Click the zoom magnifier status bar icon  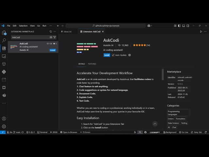pyautogui.click(x=140, y=132)
